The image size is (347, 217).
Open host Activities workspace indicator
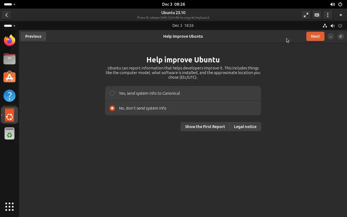coord(9,4)
